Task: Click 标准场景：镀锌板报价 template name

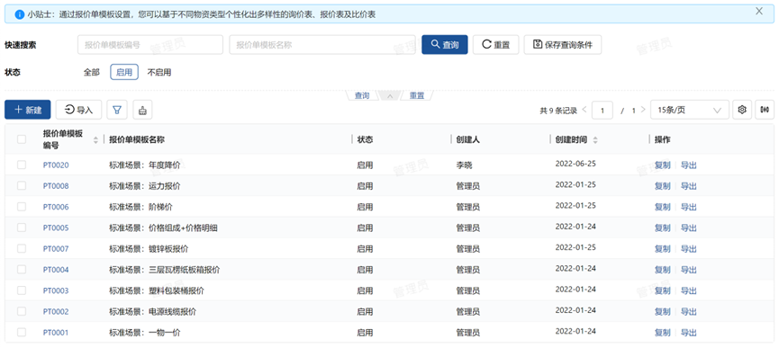Action: tap(149, 249)
